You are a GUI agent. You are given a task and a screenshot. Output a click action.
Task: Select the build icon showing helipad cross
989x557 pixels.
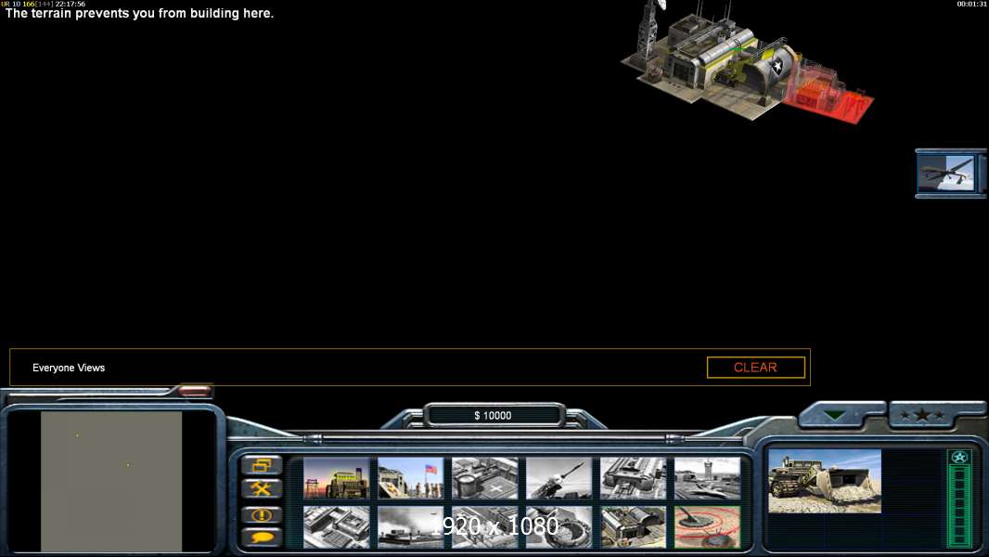(x=484, y=479)
